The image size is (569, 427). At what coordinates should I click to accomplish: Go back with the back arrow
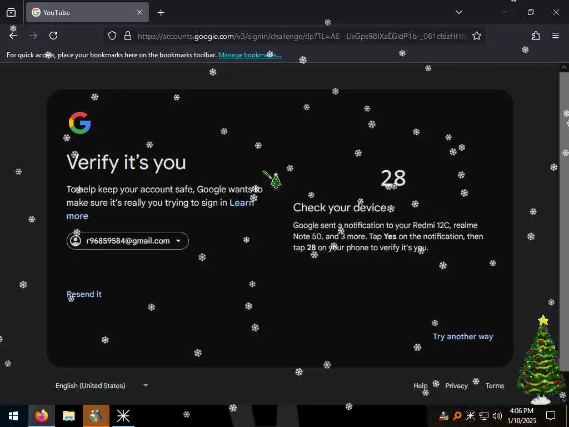(x=13, y=36)
